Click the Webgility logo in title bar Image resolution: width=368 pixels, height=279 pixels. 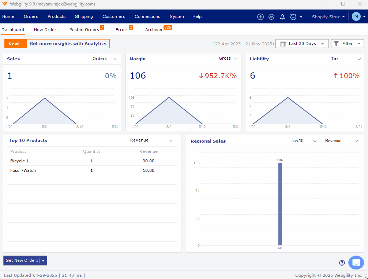(4, 4)
